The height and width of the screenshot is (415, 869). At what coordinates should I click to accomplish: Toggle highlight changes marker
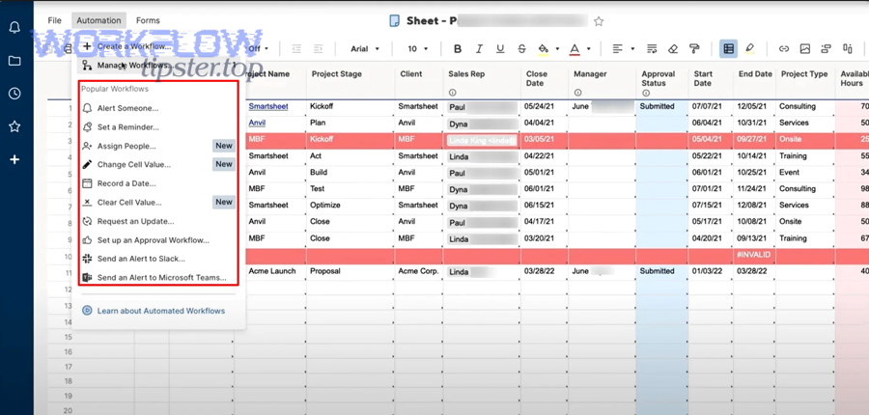click(x=750, y=49)
